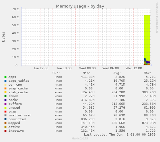Click the 'Memory usage - by day' title
This screenshot has width=160, height=142.
[80, 6]
